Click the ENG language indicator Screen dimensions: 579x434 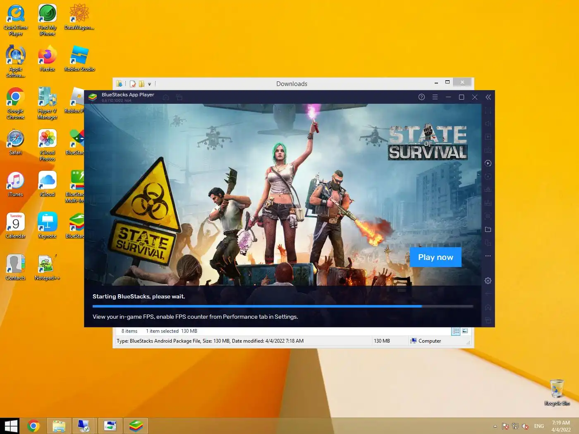pos(539,426)
